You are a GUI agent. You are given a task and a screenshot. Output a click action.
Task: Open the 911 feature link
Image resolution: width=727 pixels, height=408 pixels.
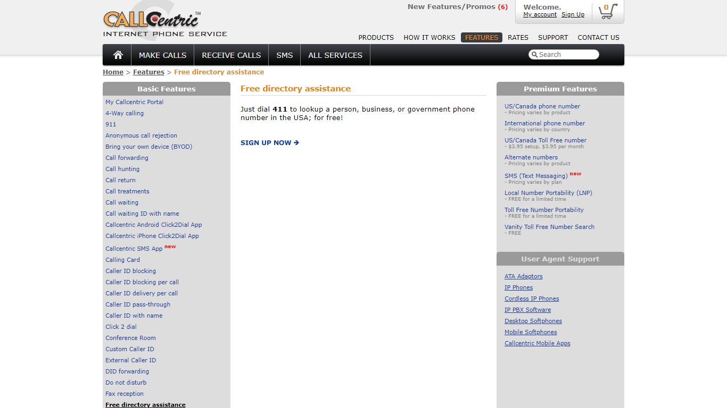pos(111,124)
